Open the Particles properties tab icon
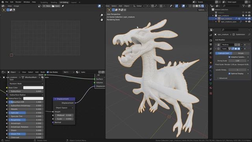252x142 pixels. (211, 71)
